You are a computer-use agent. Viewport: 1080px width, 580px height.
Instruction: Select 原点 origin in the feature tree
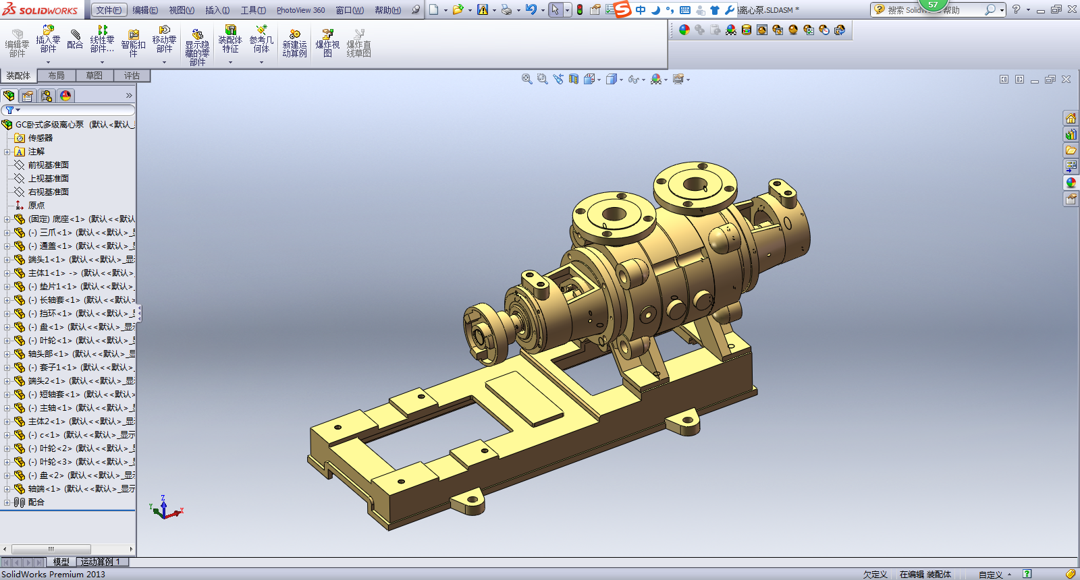[x=36, y=206]
